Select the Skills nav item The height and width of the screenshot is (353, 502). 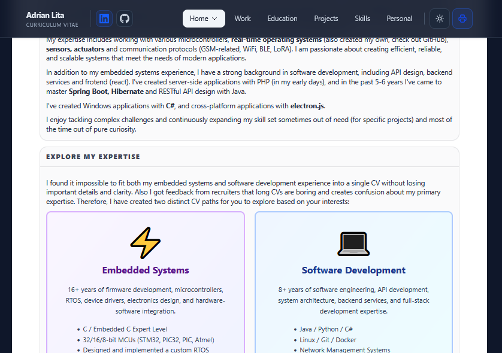click(362, 19)
